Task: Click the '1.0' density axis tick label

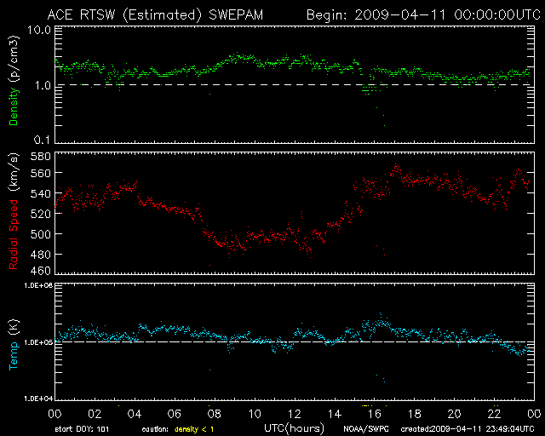Action: point(43,85)
